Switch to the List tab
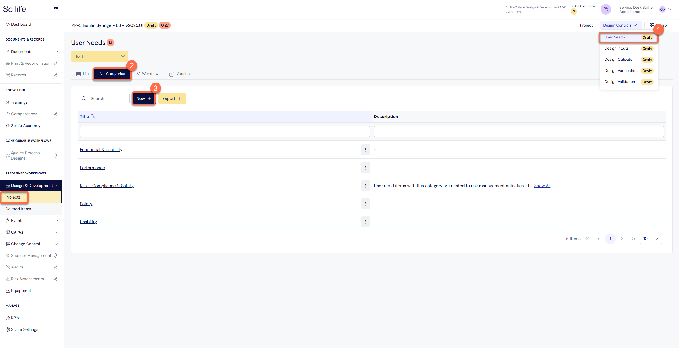679x348 pixels. (x=83, y=74)
